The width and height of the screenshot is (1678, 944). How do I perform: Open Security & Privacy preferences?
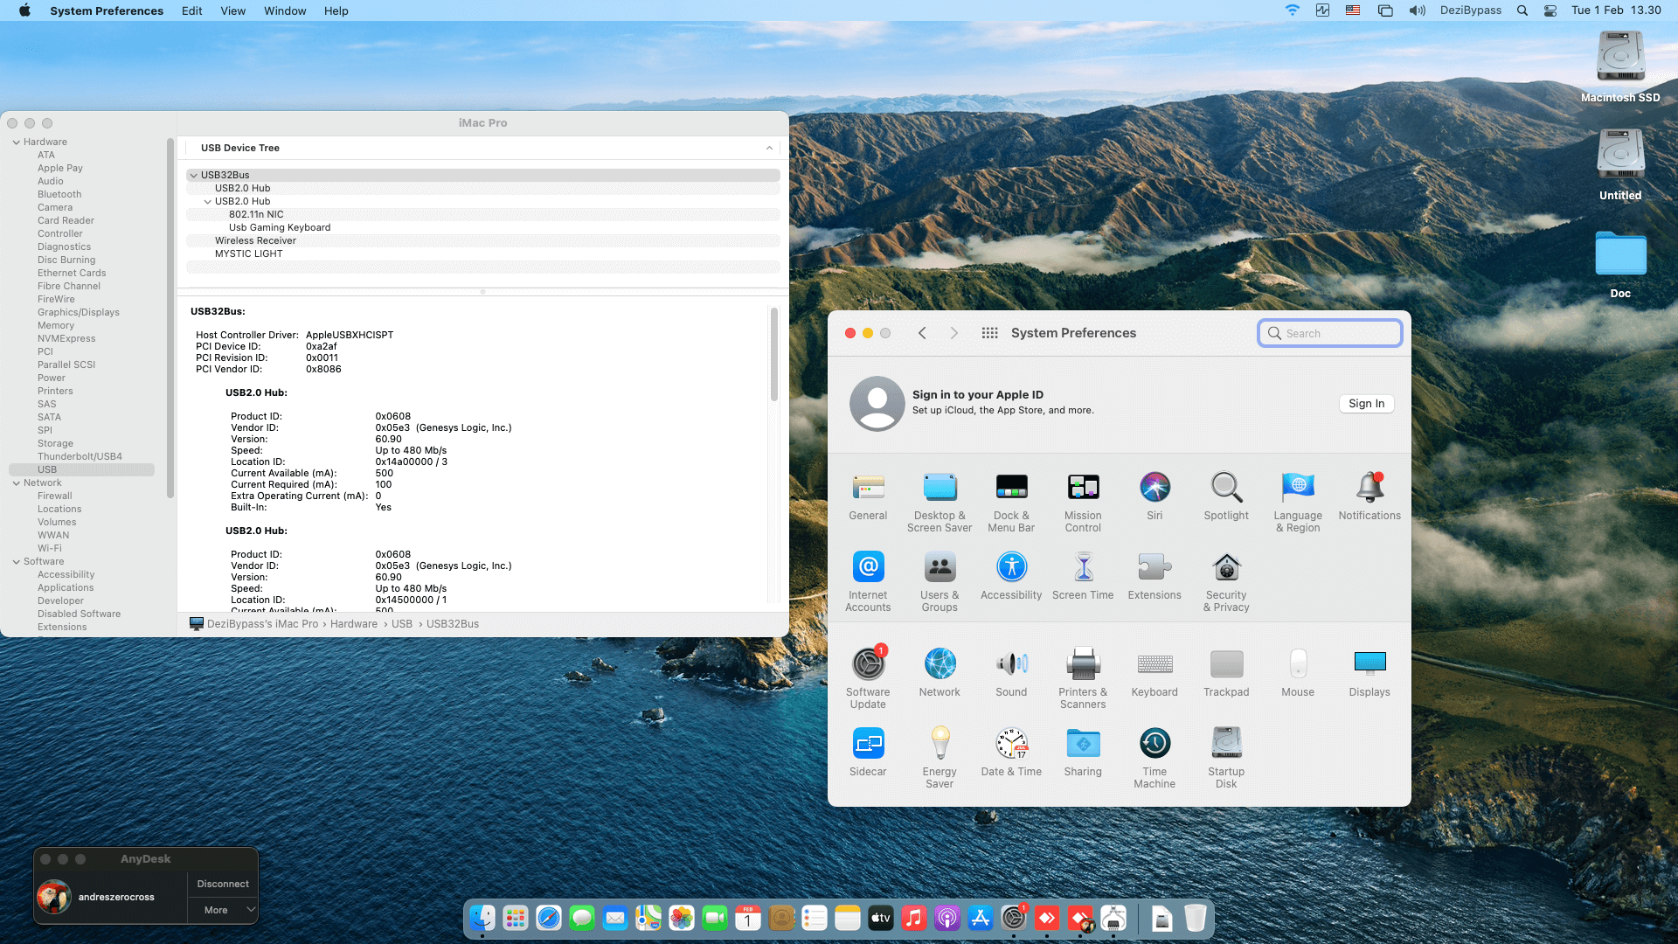(x=1226, y=568)
